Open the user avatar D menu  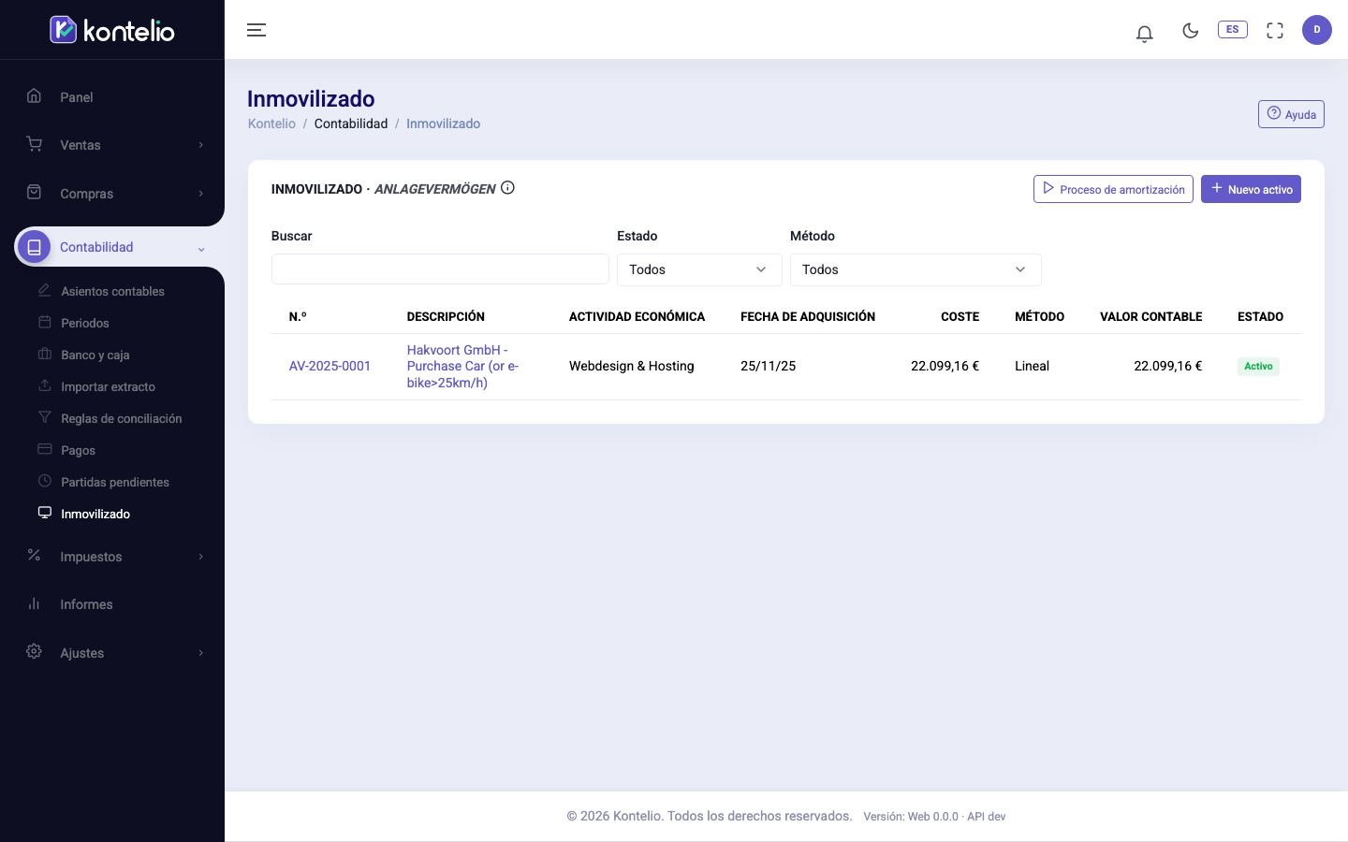pyautogui.click(x=1316, y=30)
